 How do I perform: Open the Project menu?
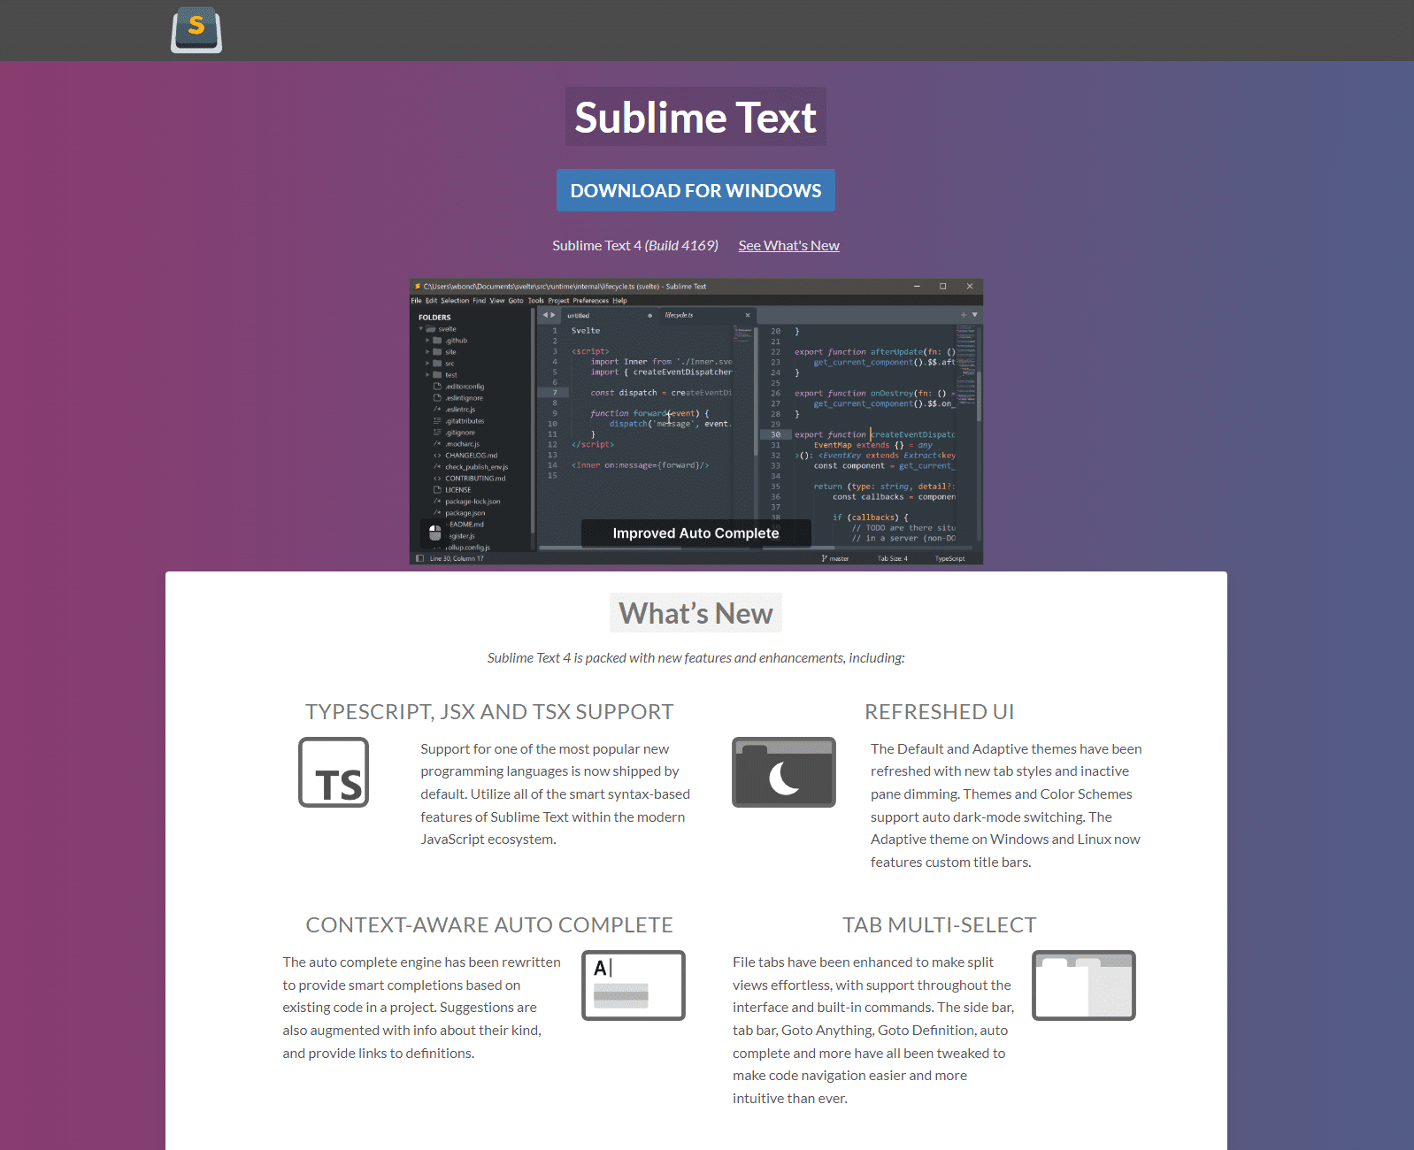coord(558,301)
